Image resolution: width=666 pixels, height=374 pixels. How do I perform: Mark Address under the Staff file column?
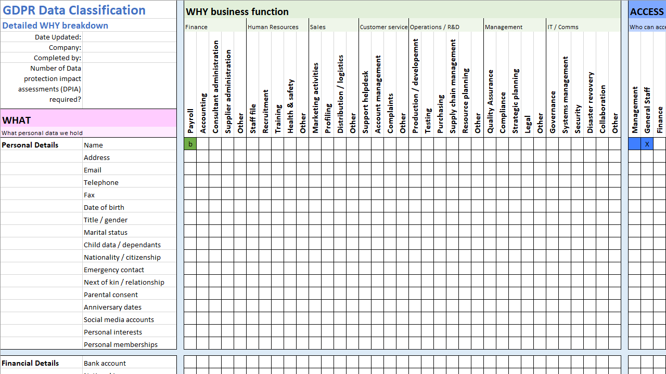(253, 156)
